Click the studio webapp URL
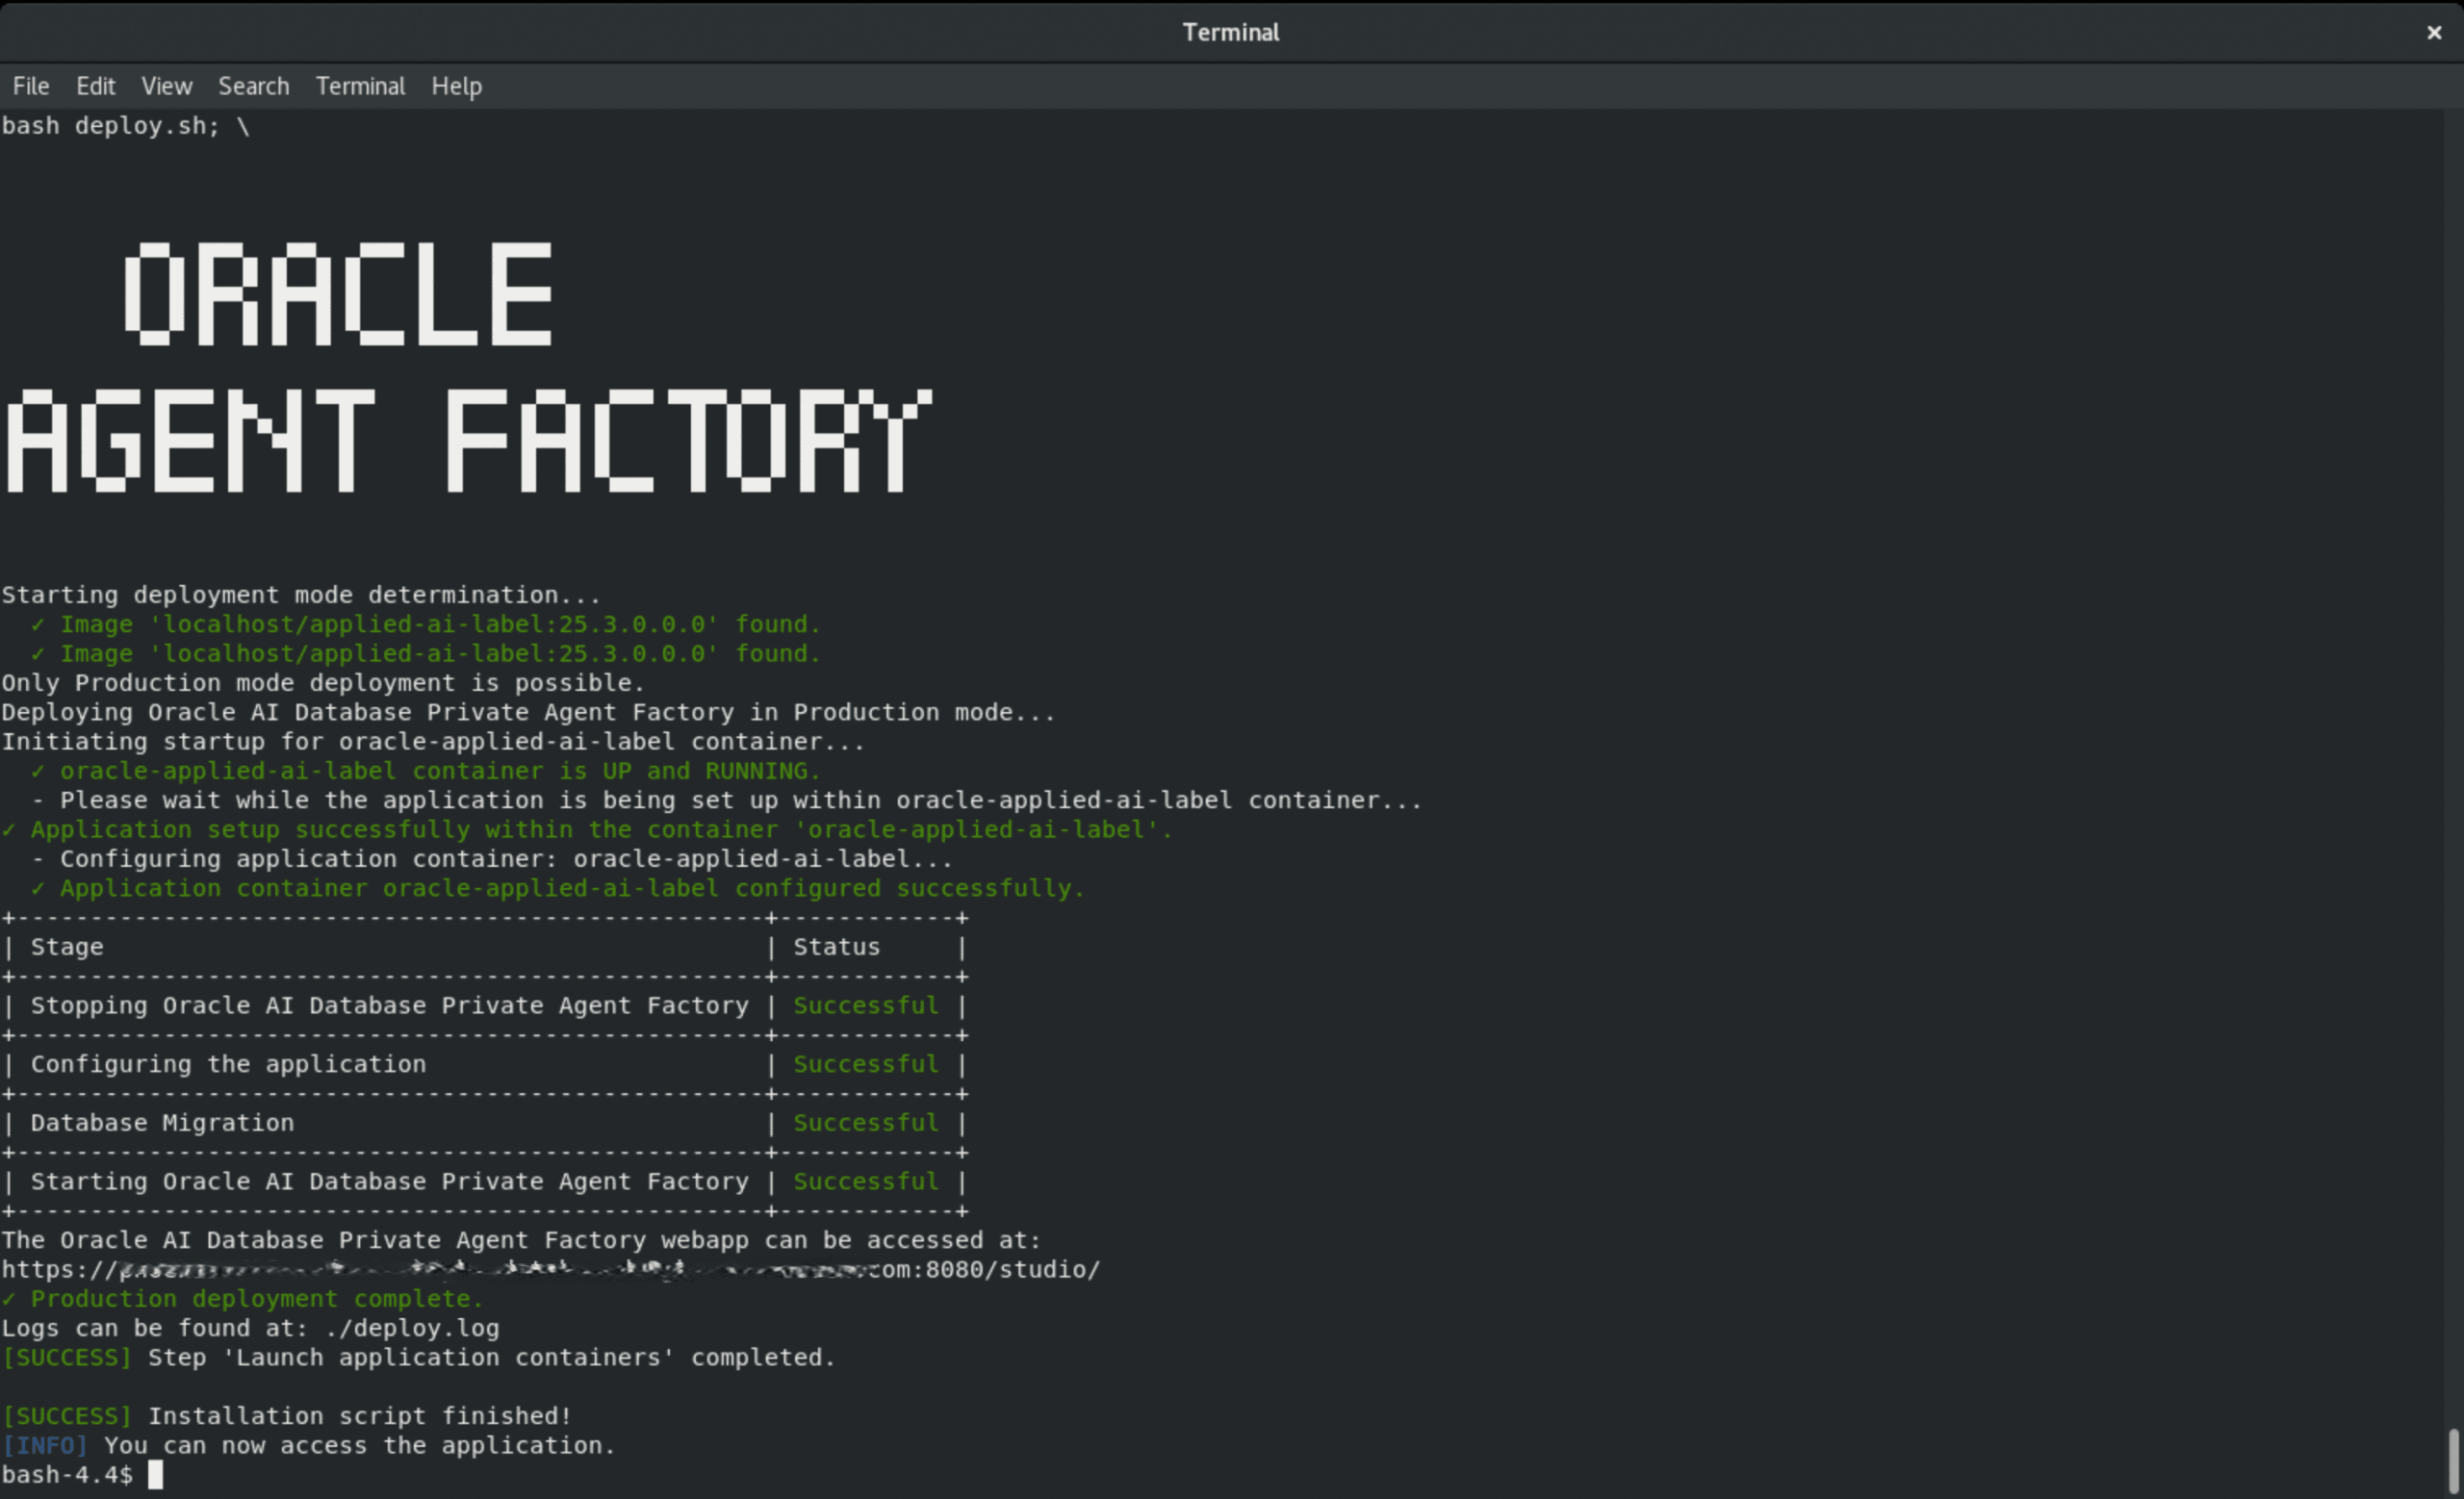This screenshot has width=2464, height=1499. click(550, 1270)
